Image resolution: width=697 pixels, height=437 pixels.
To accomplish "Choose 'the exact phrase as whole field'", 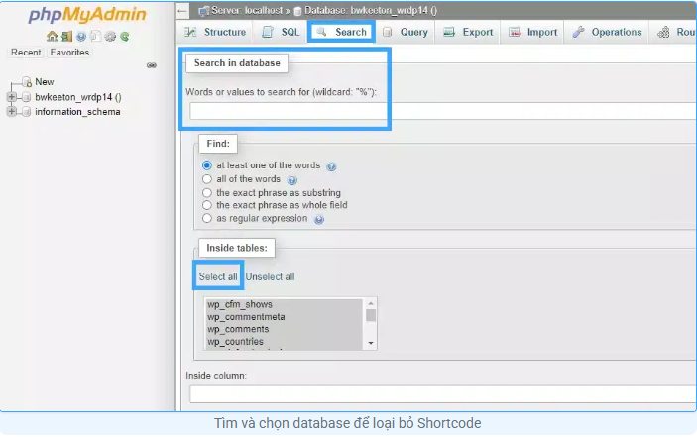I will point(207,205).
